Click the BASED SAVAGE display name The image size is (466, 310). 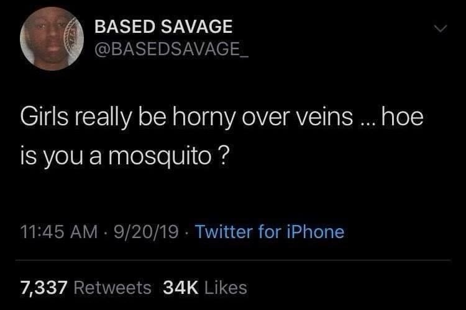(163, 27)
